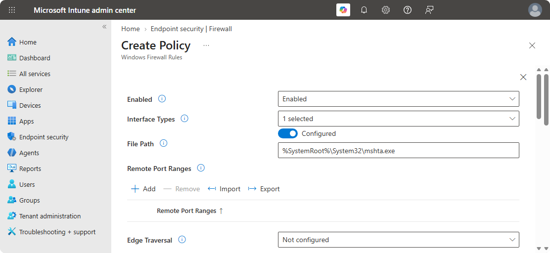Click the Users person icon in sidebar
The width and height of the screenshot is (550, 253).
(12, 184)
